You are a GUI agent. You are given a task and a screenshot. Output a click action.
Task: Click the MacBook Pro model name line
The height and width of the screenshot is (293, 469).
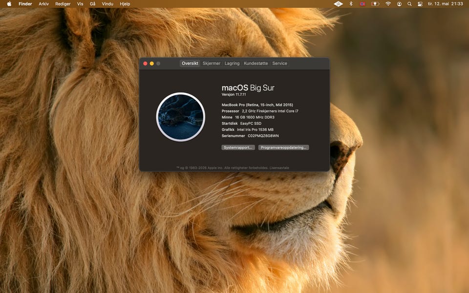[257, 105]
